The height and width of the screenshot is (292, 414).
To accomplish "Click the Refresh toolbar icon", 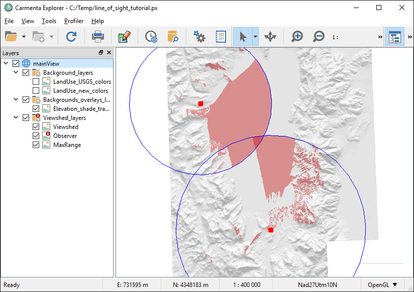I will click(71, 37).
